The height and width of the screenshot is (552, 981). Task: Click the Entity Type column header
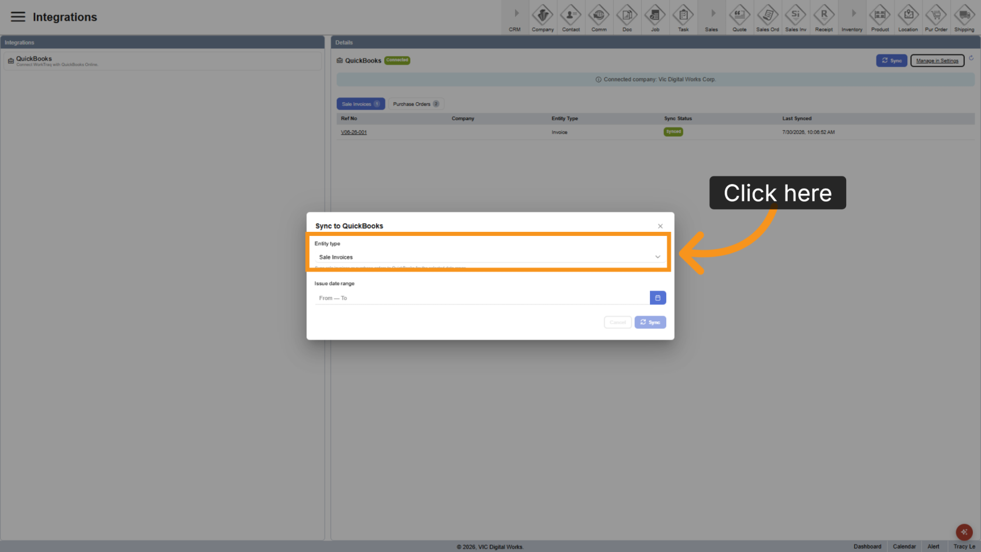[565, 119]
